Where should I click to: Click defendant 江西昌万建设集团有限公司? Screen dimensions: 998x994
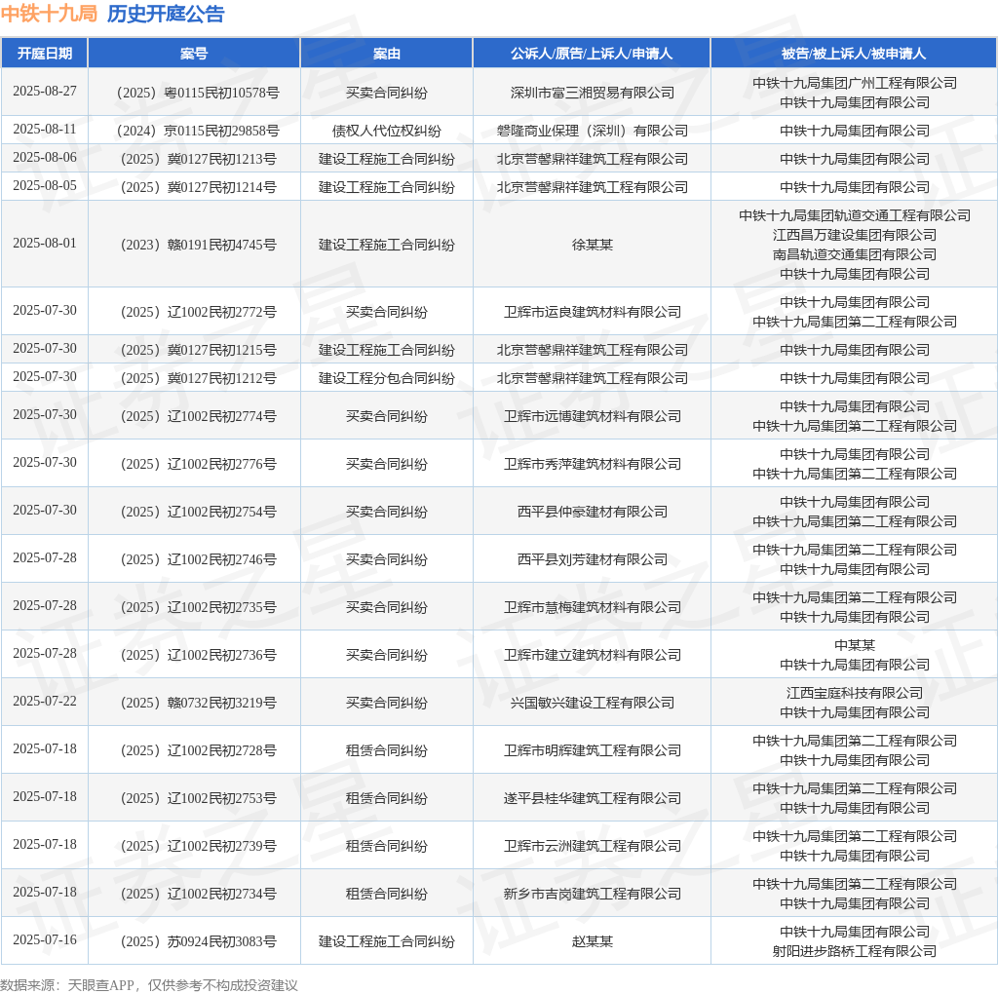point(854,236)
